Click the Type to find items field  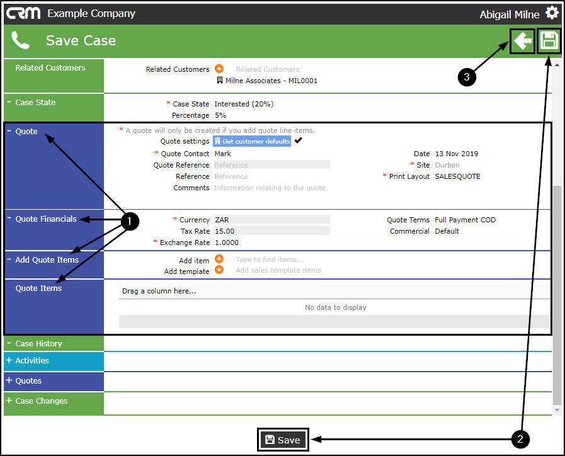point(270,259)
